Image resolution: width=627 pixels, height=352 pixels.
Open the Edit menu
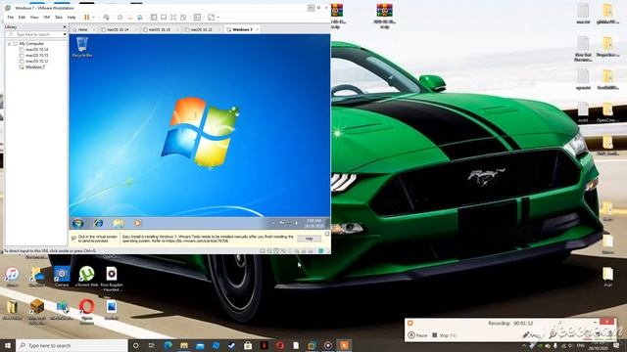click(22, 18)
